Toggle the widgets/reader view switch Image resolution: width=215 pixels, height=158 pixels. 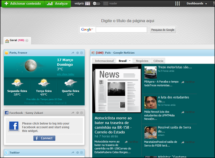[97, 3]
